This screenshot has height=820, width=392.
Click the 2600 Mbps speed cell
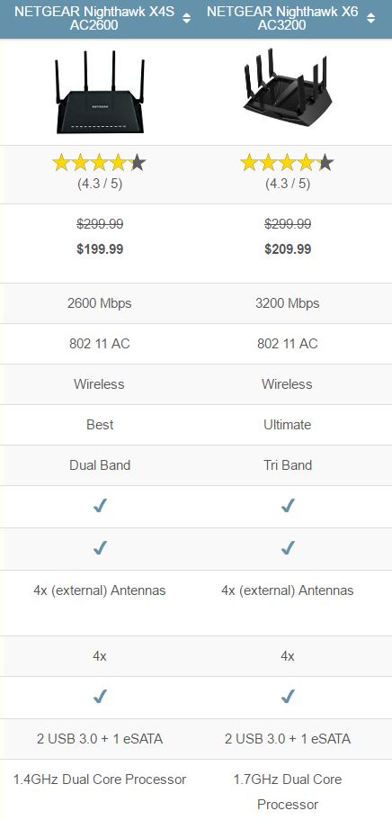(x=99, y=303)
